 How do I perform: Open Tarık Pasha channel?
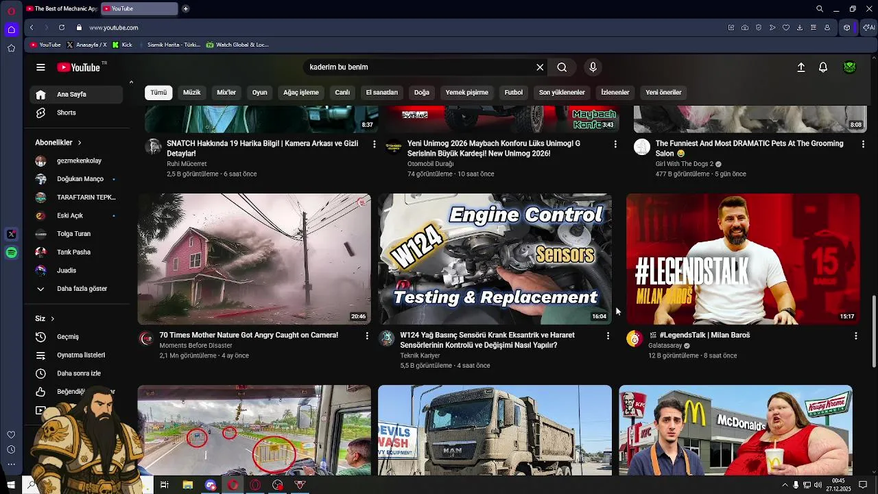(x=77, y=252)
